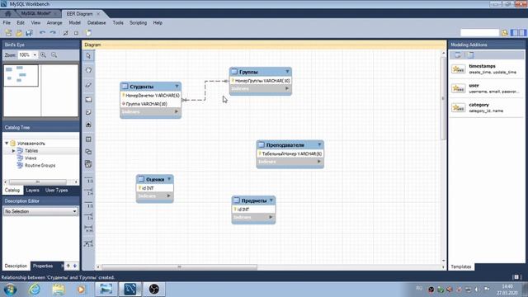Create a new model file
Screen dimensions: 528x297
point(8,33)
